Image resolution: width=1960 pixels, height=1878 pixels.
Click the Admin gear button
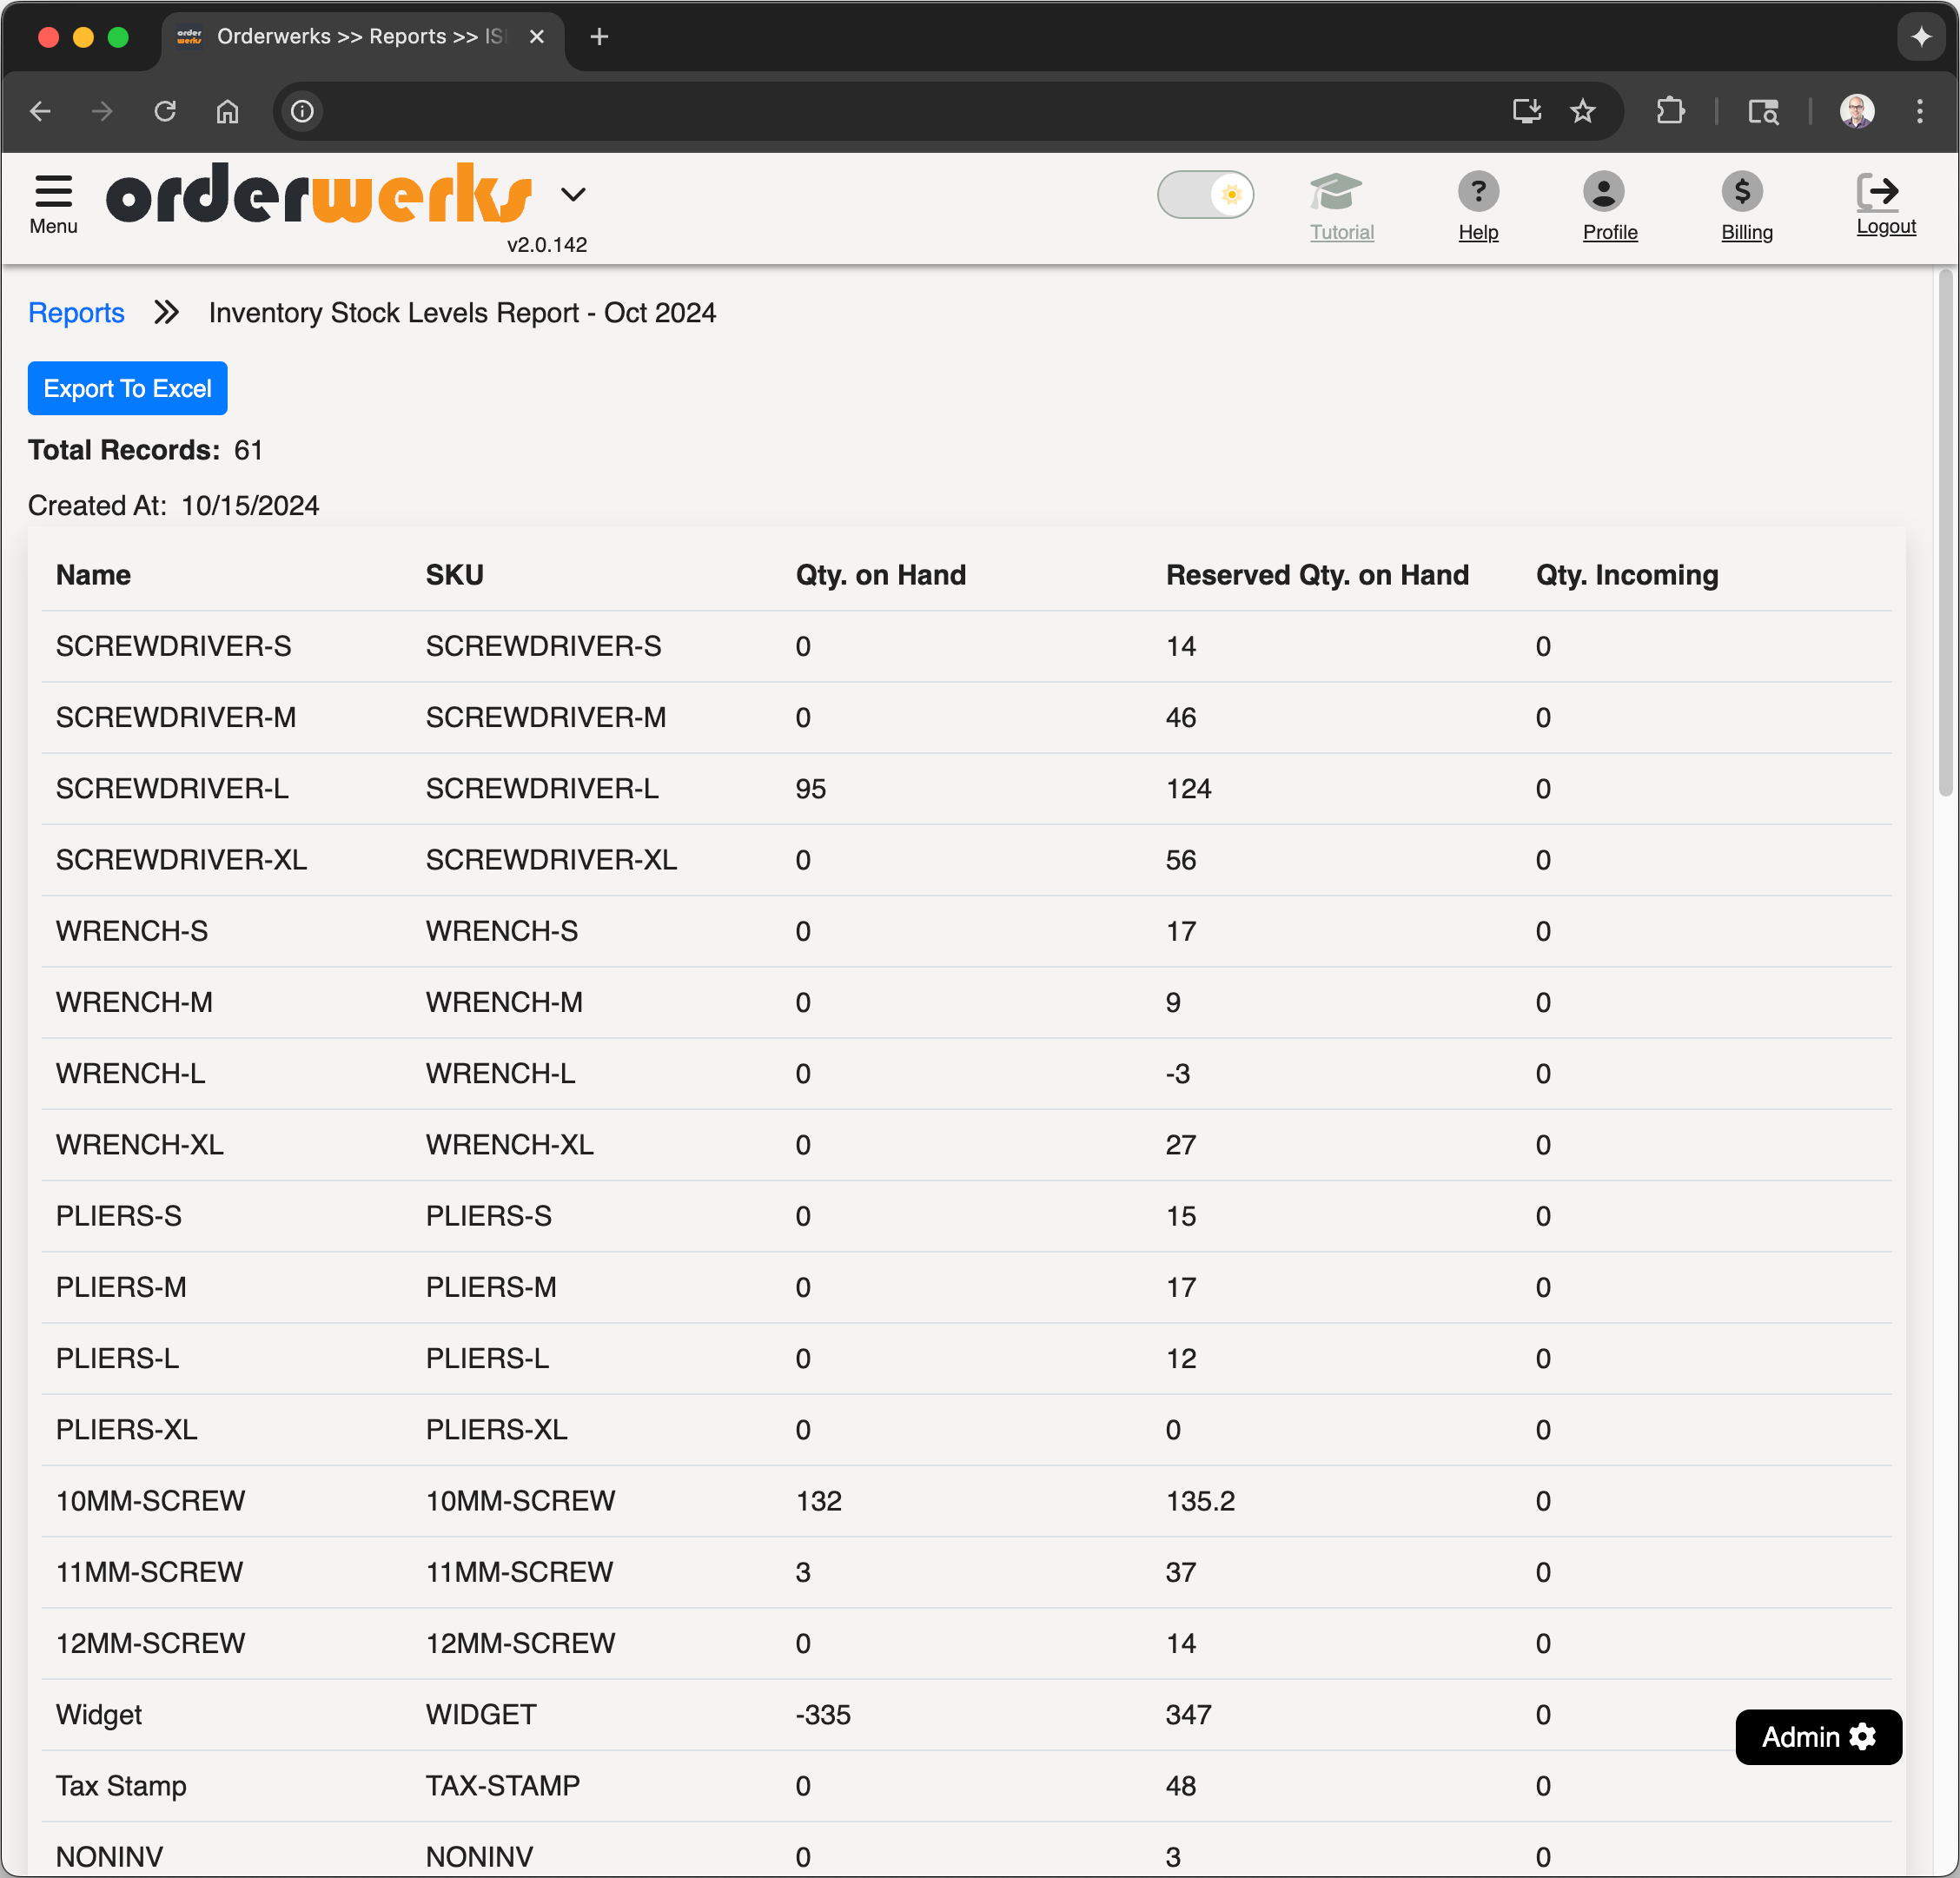[1817, 1737]
